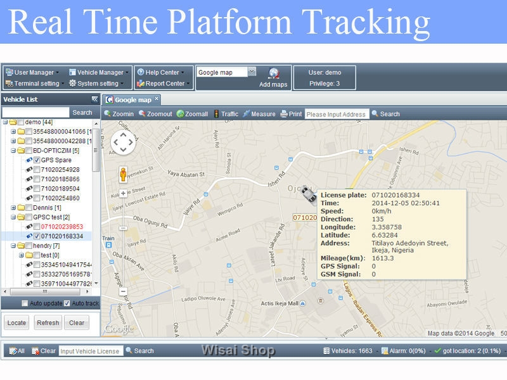This screenshot has height=380, width=507.
Task: Expand the Dennis [1] folder
Action: click(x=13, y=208)
